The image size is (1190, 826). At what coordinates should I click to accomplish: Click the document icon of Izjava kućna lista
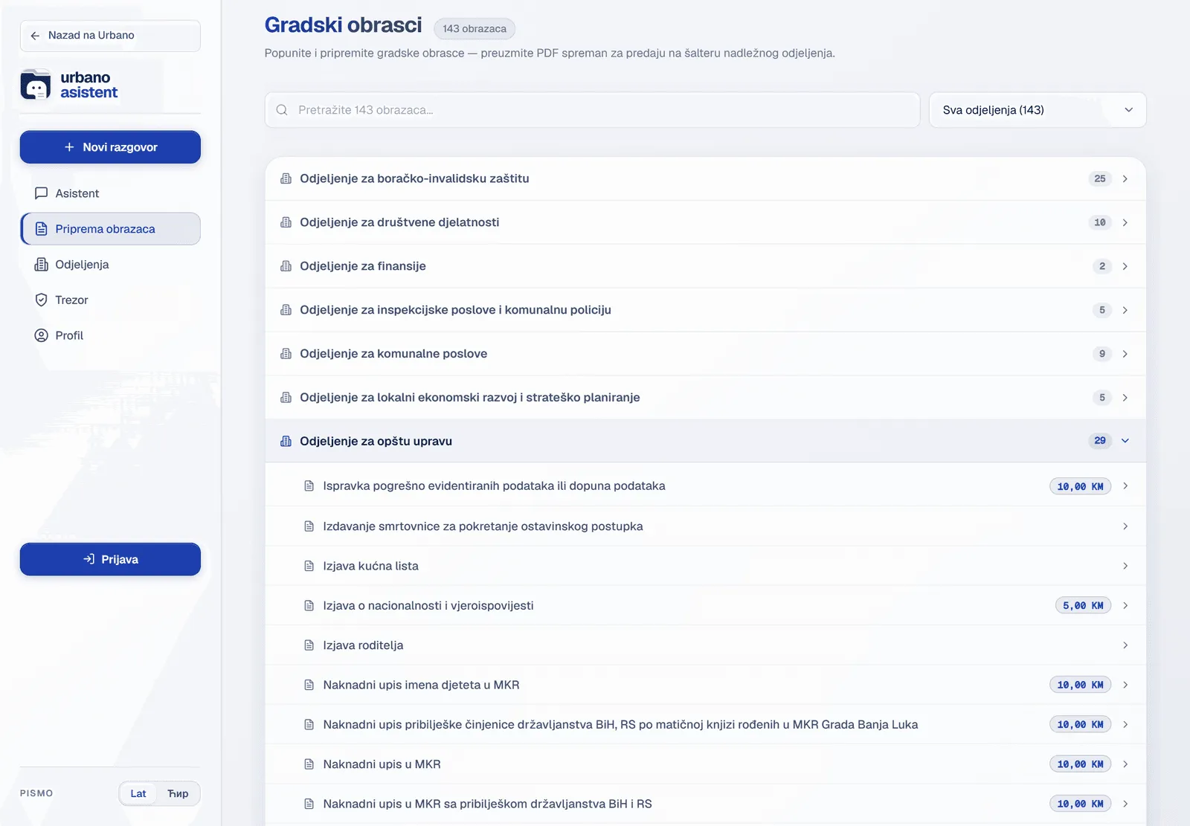(x=309, y=566)
